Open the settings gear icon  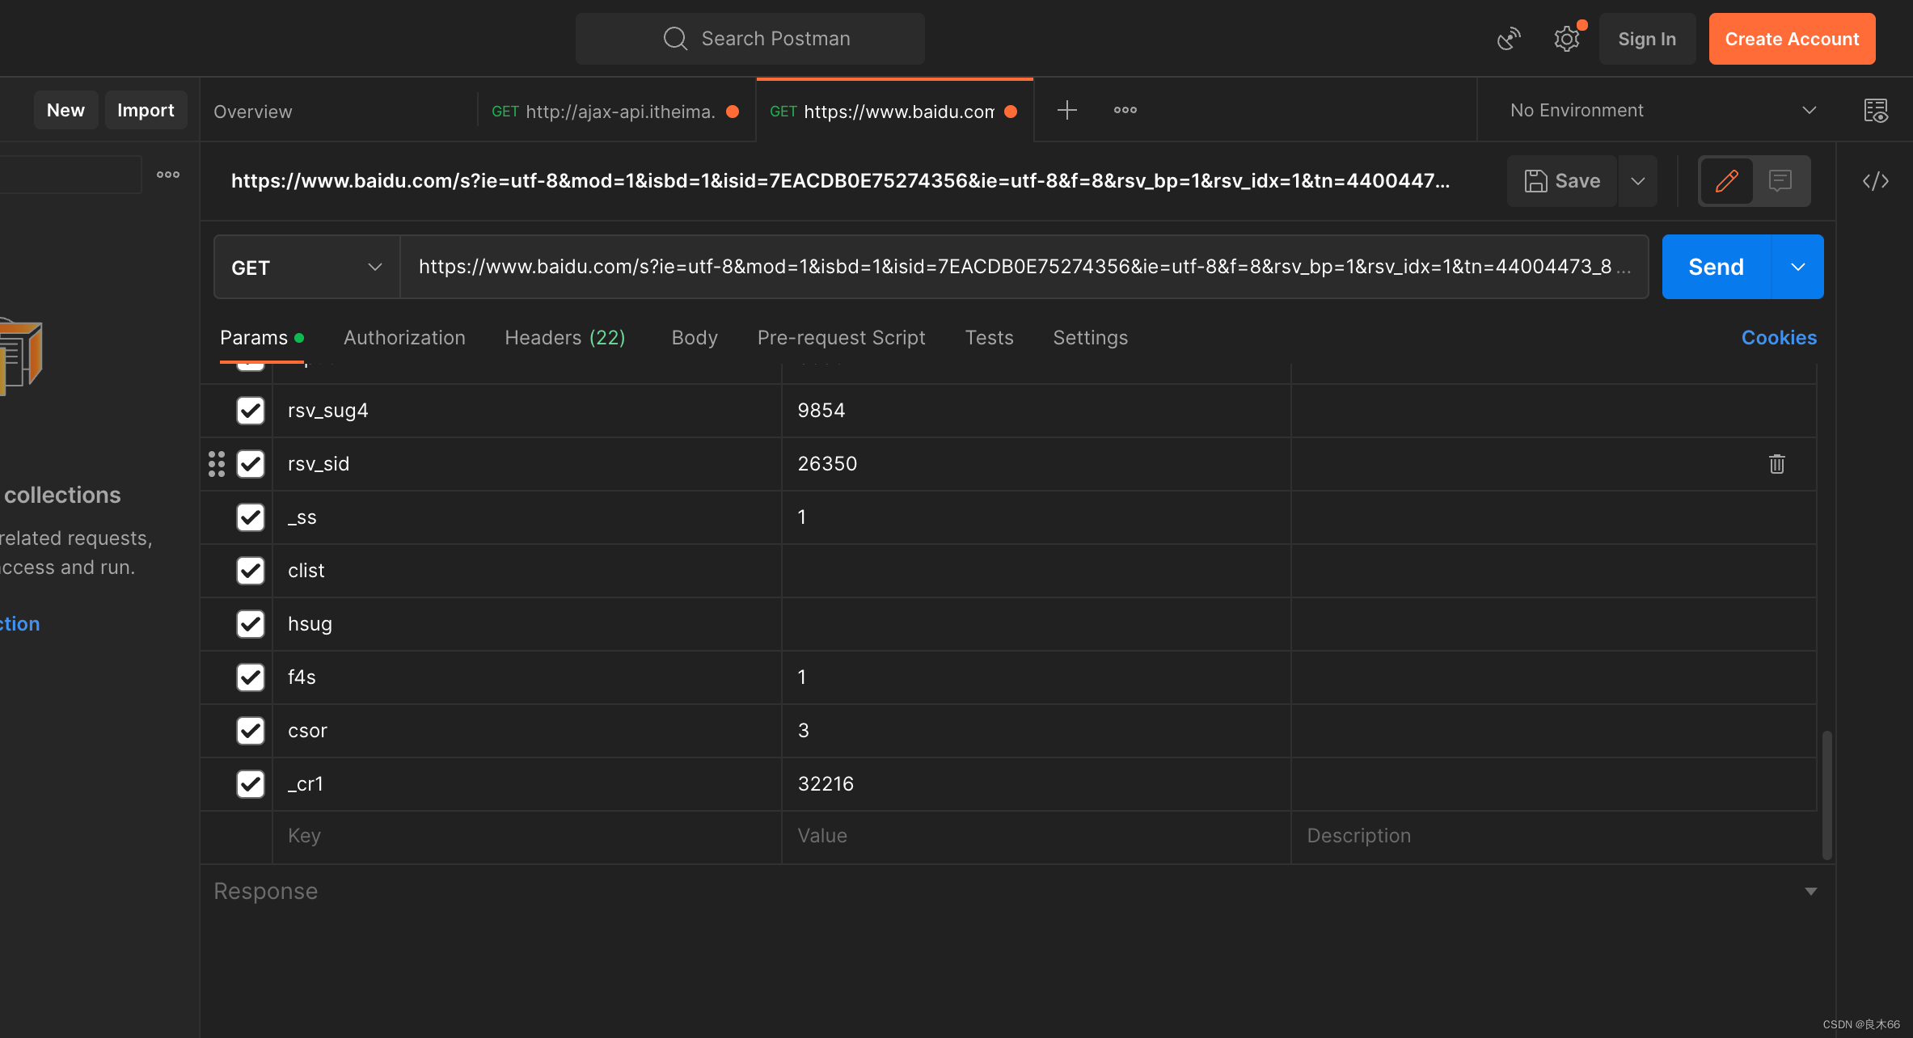pyautogui.click(x=1567, y=39)
